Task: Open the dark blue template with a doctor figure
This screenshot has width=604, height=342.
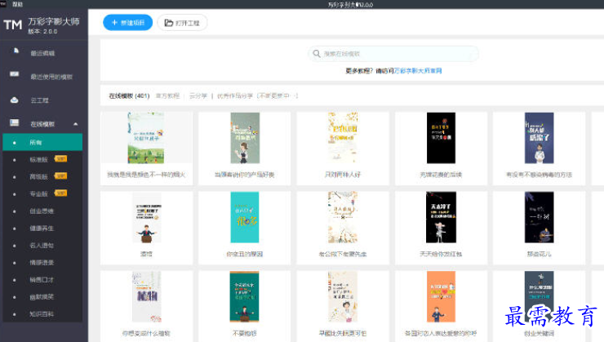Action: [x=540, y=138]
